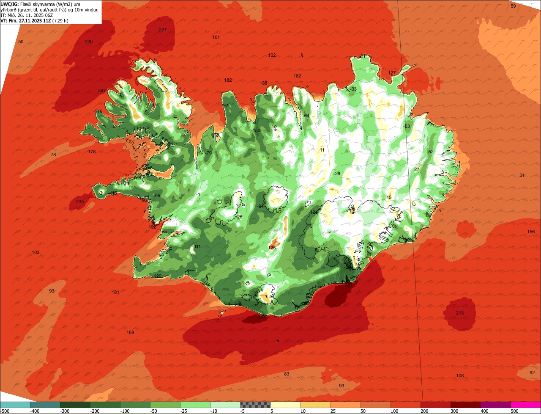
Task: Click the map value 268
Action: pos(238,304)
